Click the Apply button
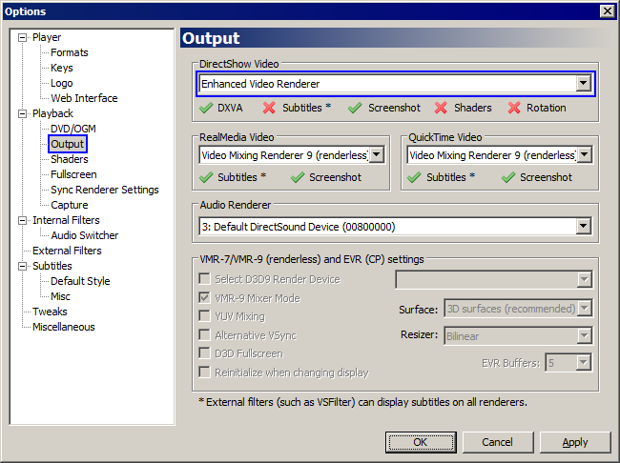This screenshot has width=620, height=463. [x=575, y=442]
